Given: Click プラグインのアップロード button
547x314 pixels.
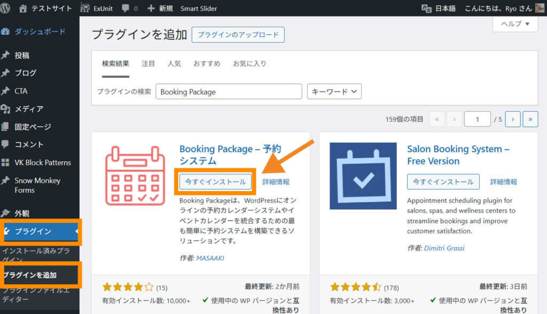Looking at the screenshot, I should [238, 35].
